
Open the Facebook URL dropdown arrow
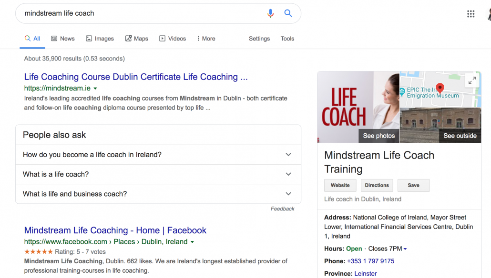click(x=192, y=242)
